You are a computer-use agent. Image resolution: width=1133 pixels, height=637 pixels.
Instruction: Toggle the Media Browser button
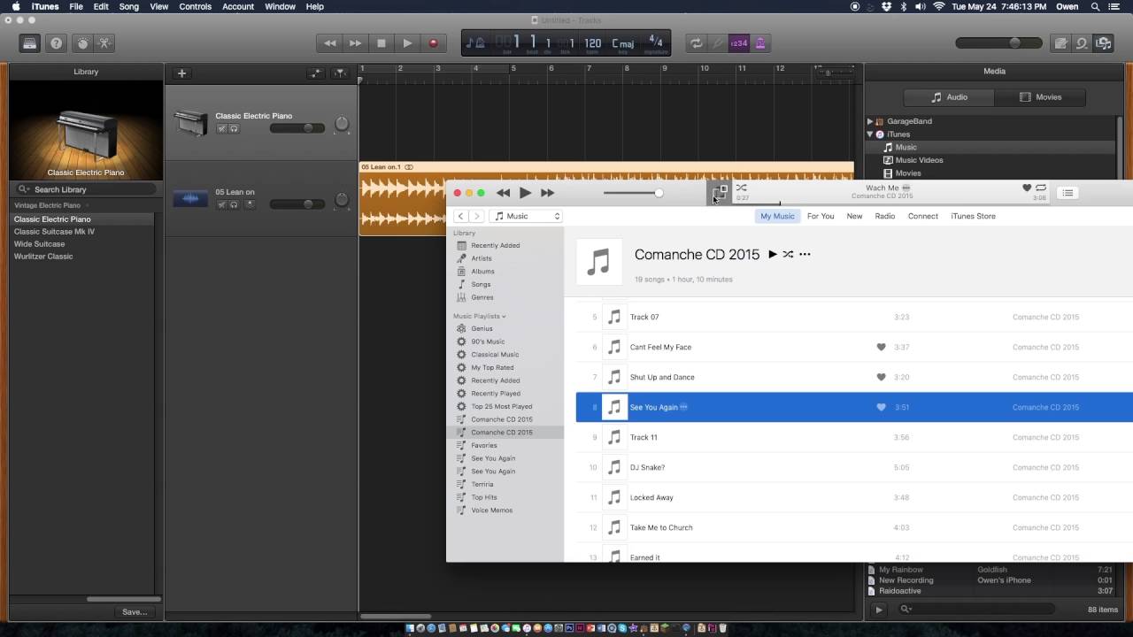coord(1103,43)
